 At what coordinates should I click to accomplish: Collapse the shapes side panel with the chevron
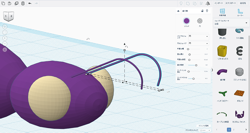212,70
